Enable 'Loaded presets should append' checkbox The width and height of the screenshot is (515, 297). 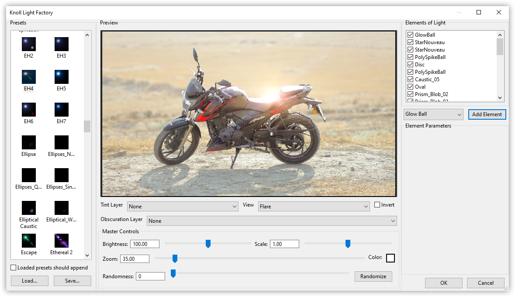pyautogui.click(x=14, y=268)
